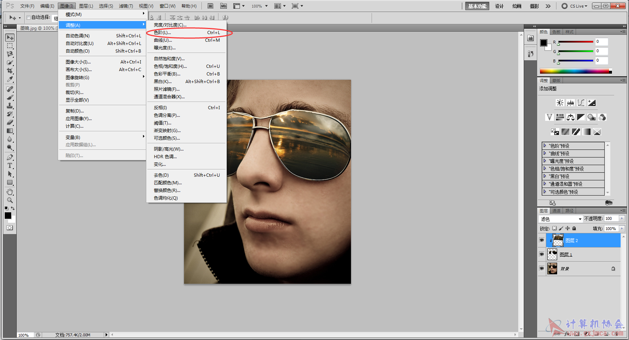
Task: Select the Brush tool
Action: (10, 97)
